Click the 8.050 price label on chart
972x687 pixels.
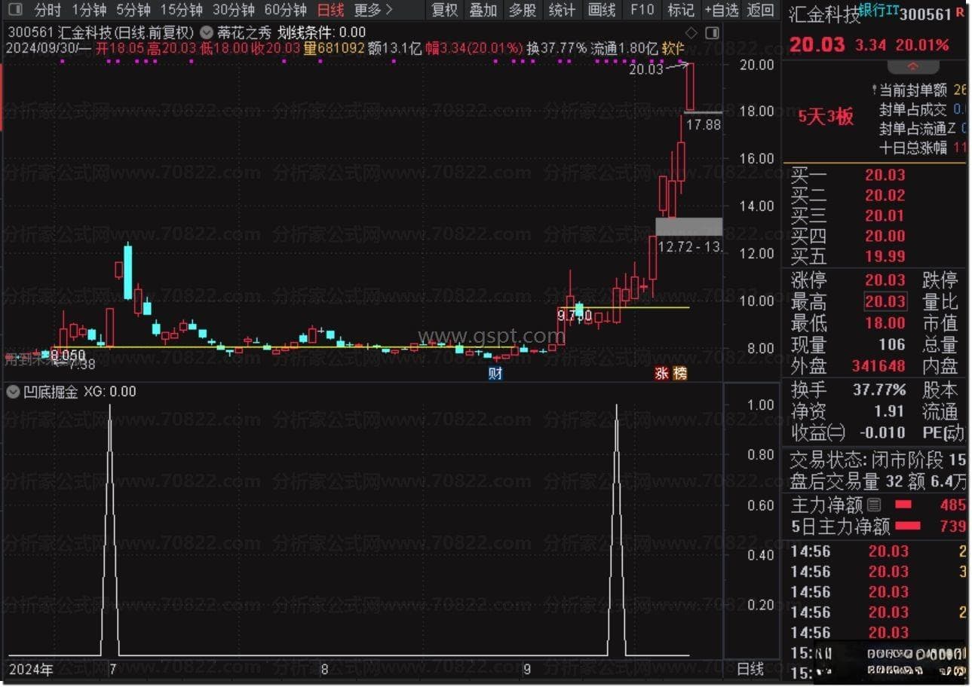68,354
